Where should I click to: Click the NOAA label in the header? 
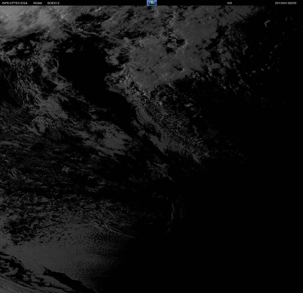38,3
